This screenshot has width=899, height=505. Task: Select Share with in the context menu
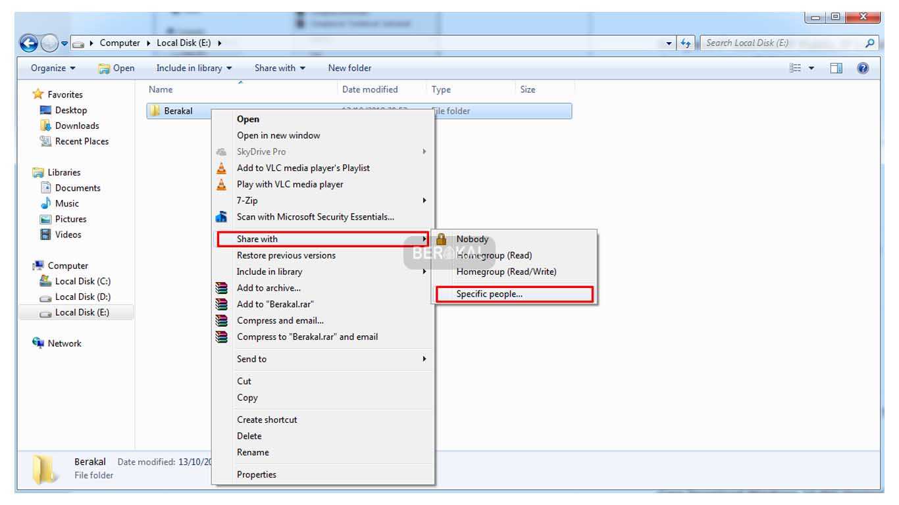[x=323, y=239]
